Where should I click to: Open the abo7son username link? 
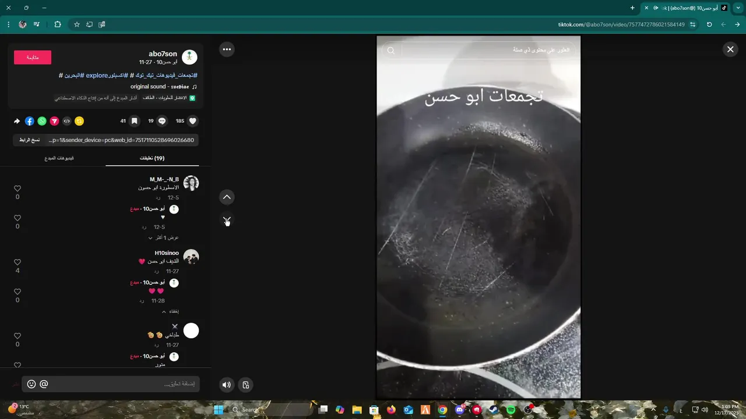tap(163, 54)
